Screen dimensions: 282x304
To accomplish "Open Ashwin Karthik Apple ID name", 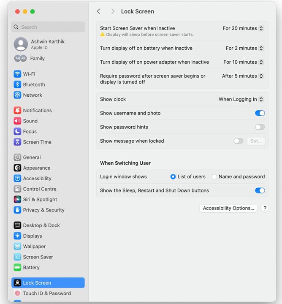I will click(48, 41).
